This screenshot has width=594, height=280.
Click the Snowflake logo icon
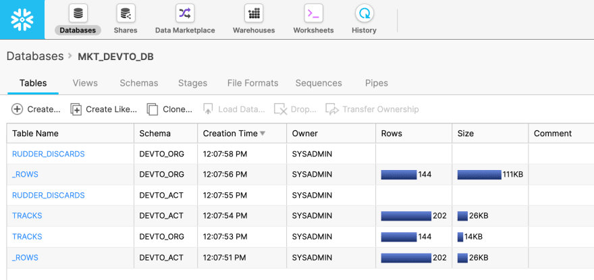(x=22, y=20)
